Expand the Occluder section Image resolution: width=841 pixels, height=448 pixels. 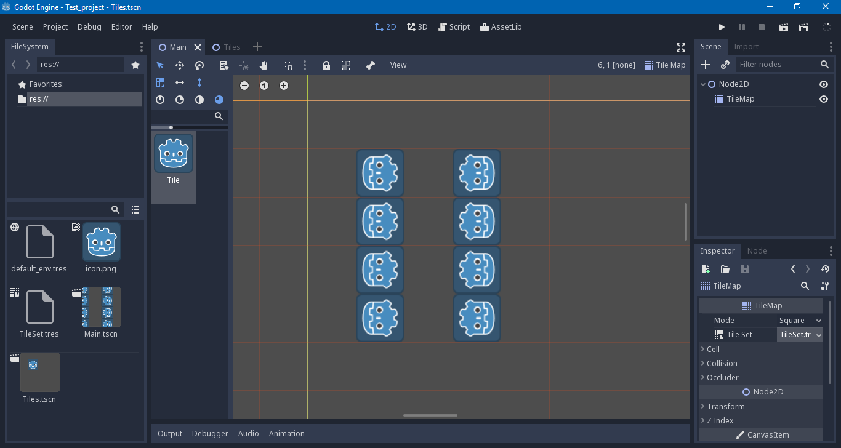point(761,377)
